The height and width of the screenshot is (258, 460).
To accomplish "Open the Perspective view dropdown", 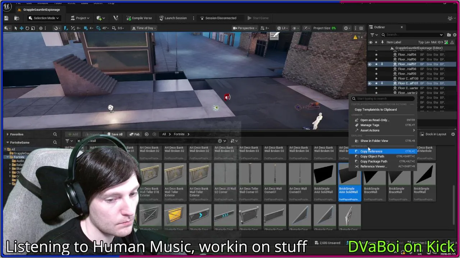I will (x=245, y=28).
